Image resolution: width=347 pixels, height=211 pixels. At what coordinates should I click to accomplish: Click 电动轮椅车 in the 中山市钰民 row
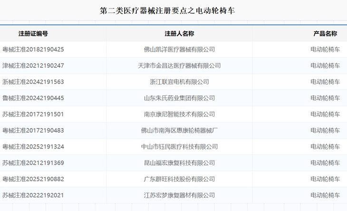click(325, 147)
